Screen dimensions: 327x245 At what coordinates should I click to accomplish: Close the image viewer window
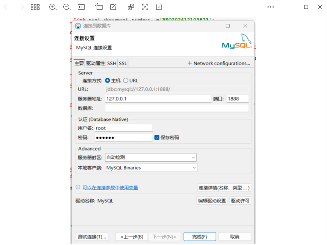coord(320,7)
